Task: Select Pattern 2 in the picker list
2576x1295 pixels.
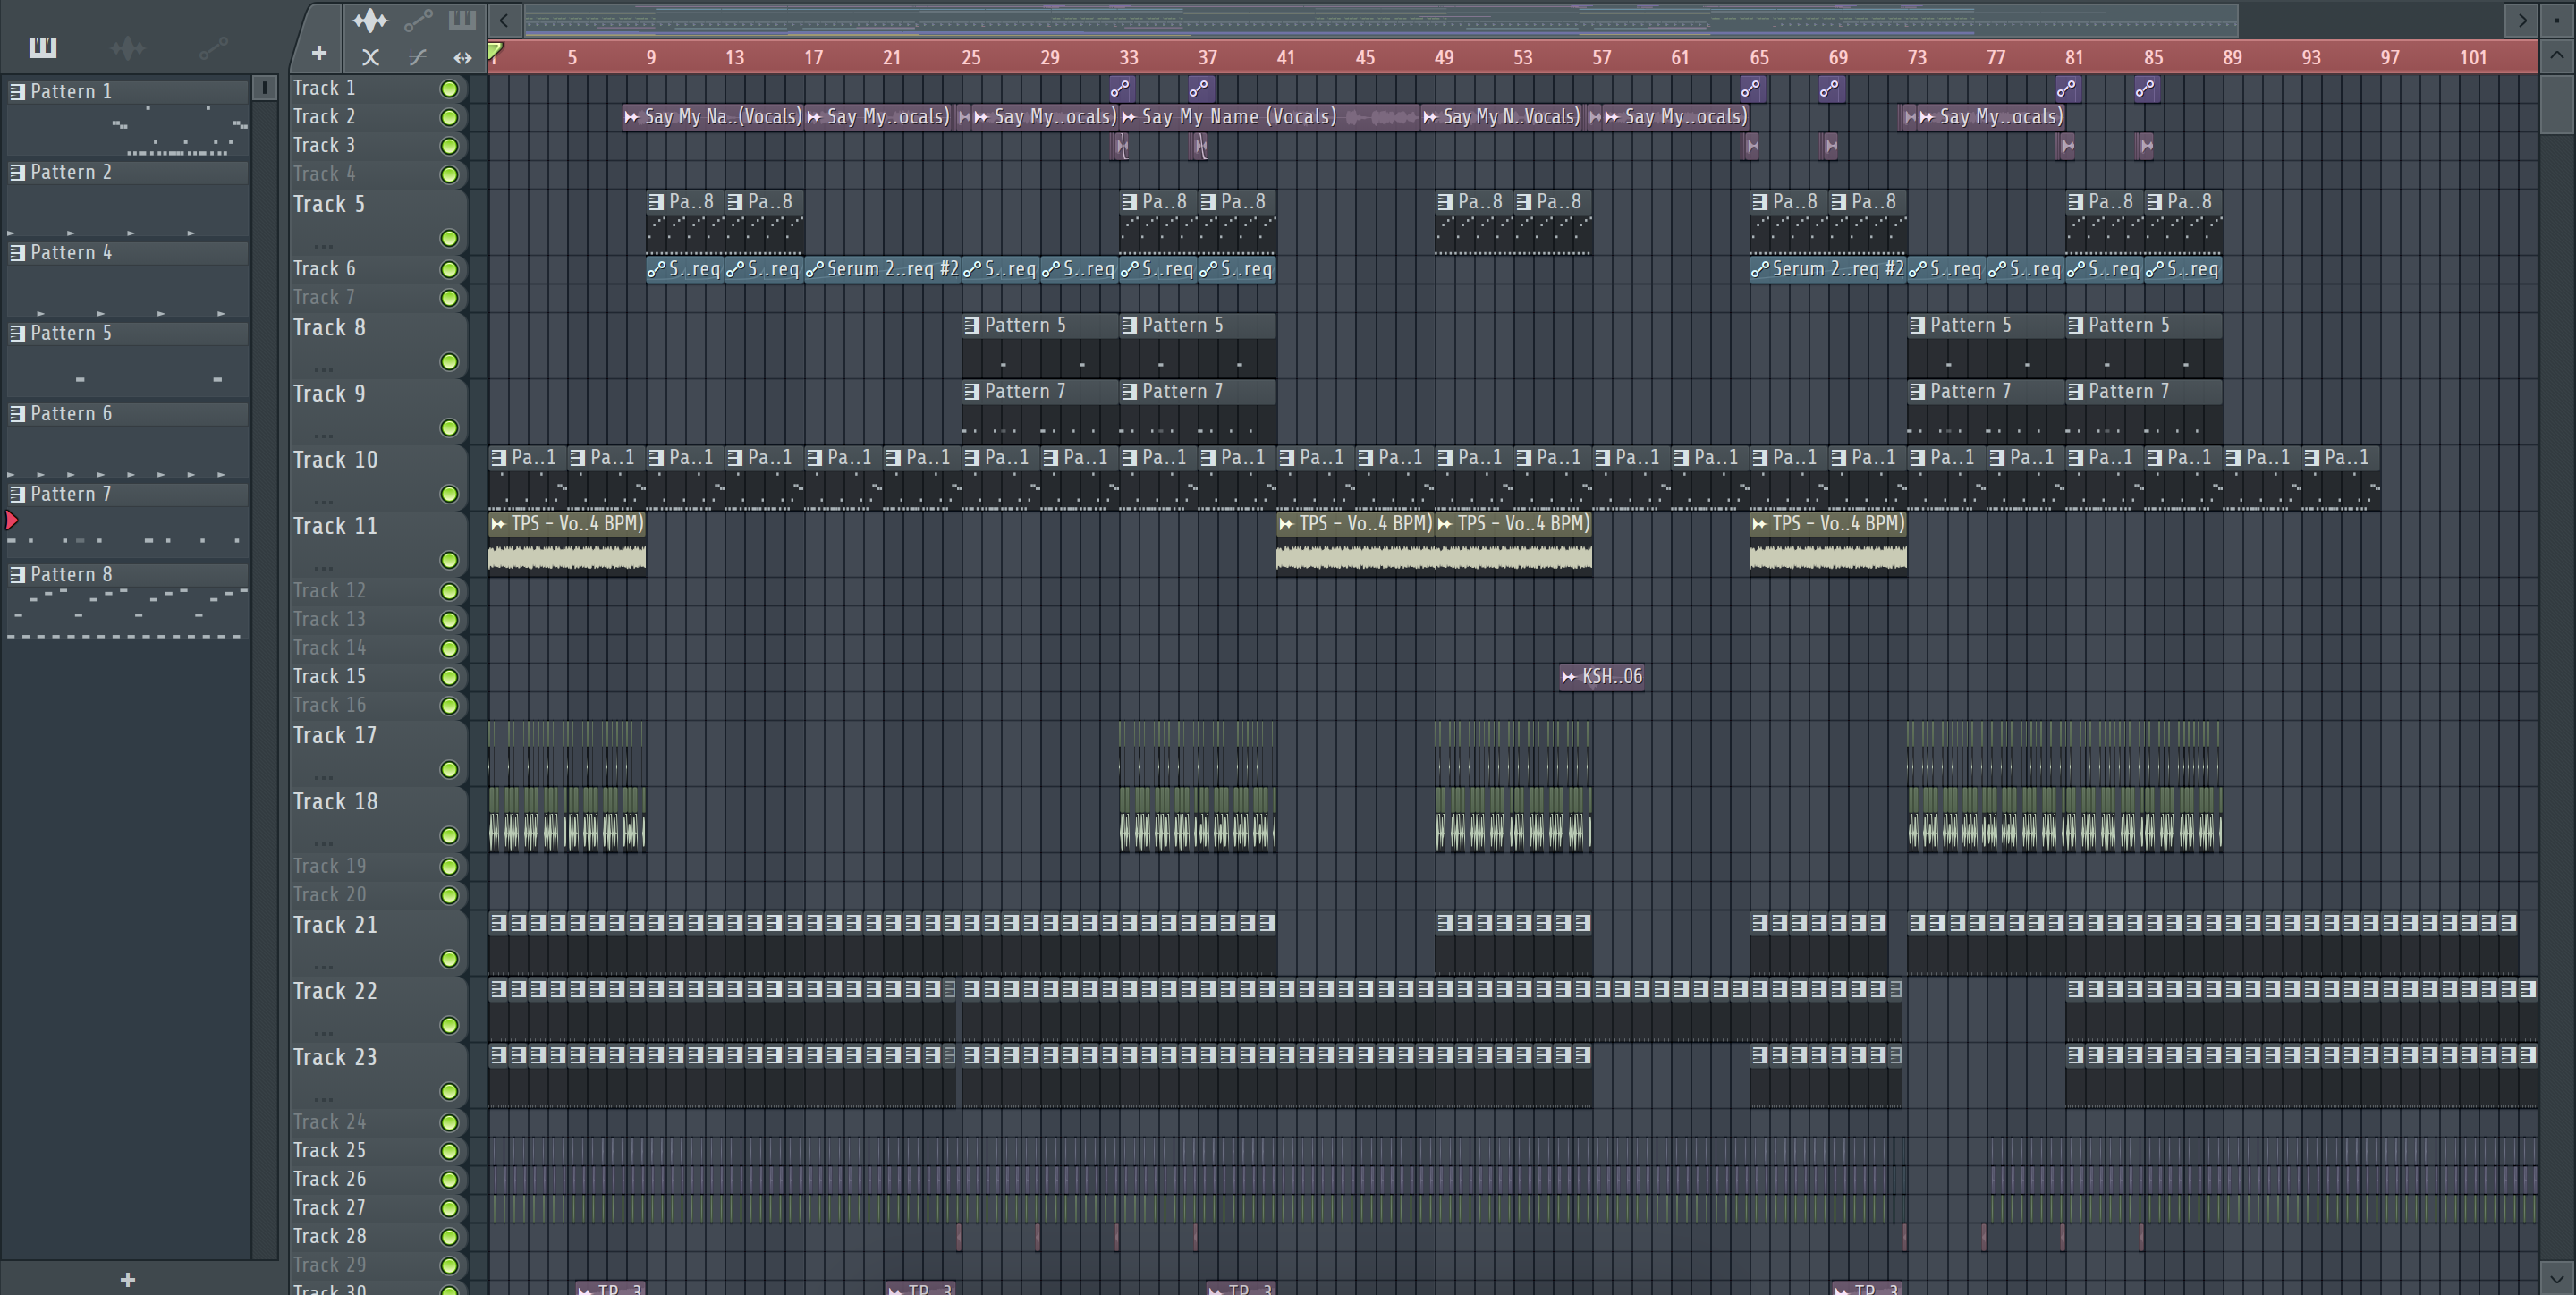Action: coord(127,172)
